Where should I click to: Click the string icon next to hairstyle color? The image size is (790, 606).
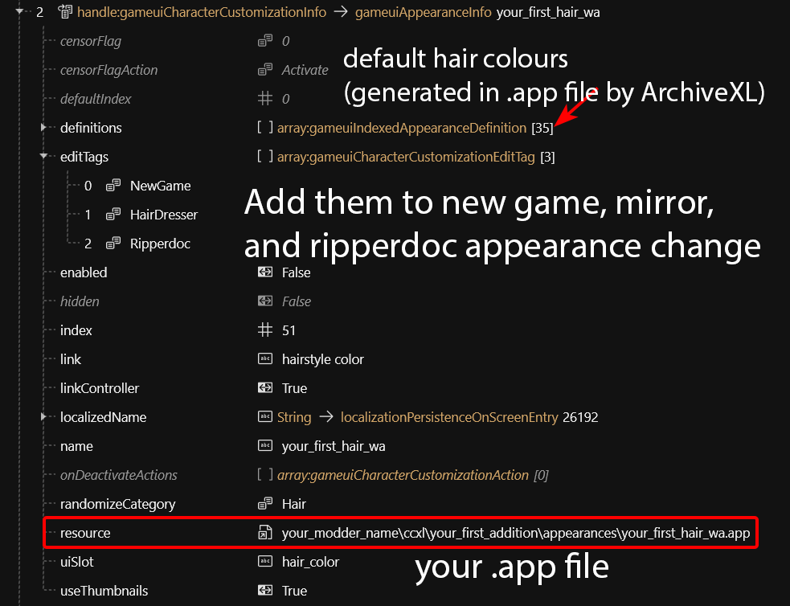264,359
